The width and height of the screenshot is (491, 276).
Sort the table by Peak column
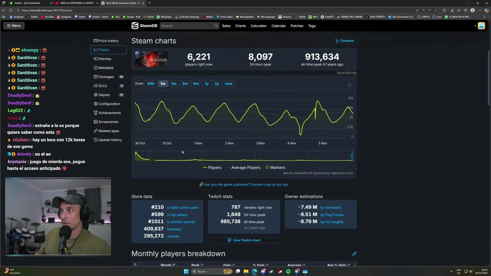click(197, 265)
